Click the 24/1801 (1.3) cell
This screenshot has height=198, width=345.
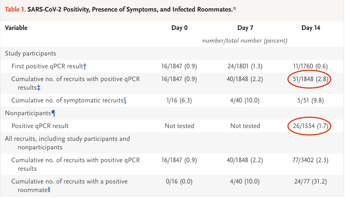point(245,66)
